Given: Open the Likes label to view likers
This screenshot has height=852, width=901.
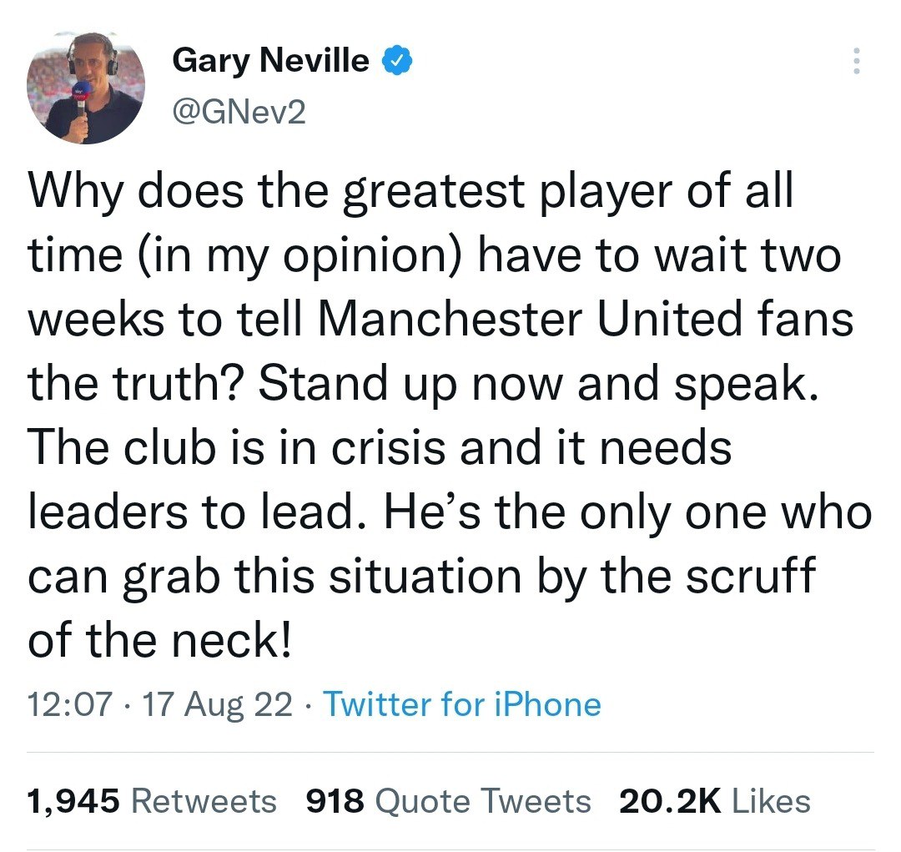Looking at the screenshot, I should (x=771, y=801).
